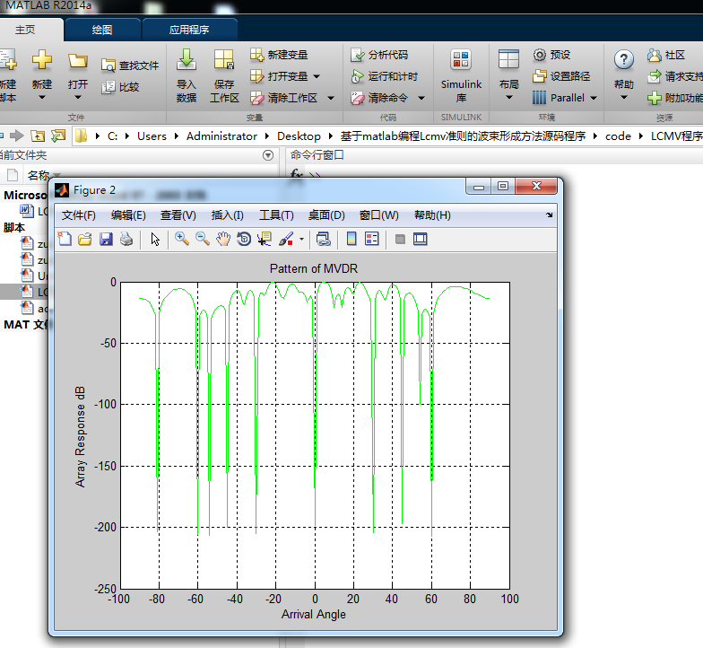The image size is (703, 648).
Task: Toggle Edit Plot arrow tool in Figure 2
Action: coord(155,239)
